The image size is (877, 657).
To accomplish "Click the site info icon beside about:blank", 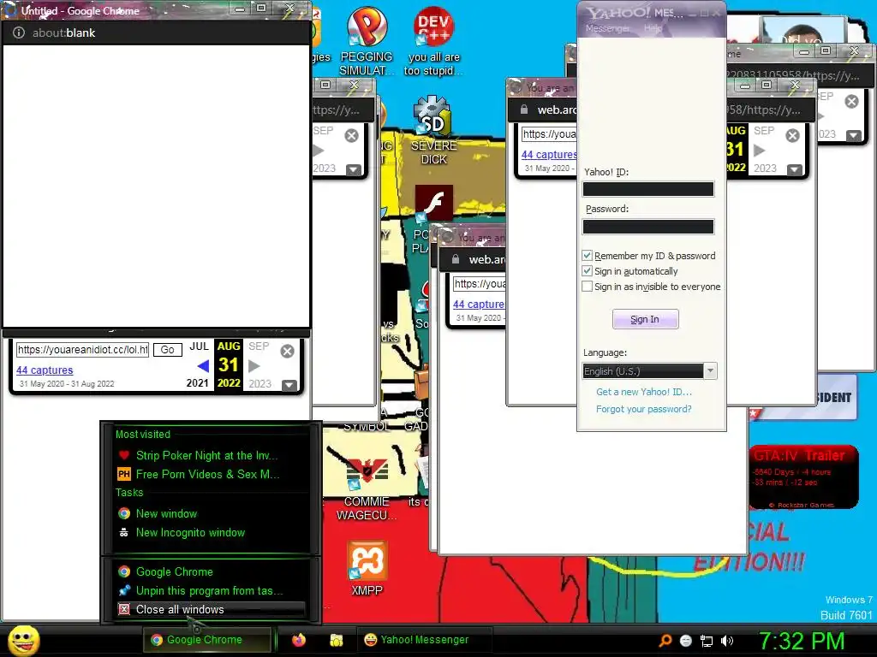I will (19, 33).
